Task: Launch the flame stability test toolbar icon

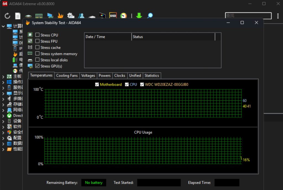Action: pos(60,15)
